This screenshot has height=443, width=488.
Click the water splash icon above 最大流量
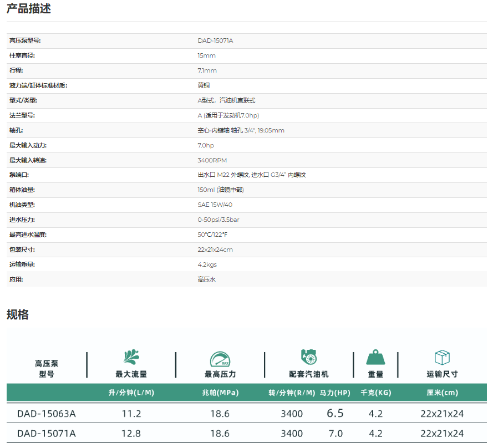point(131,357)
